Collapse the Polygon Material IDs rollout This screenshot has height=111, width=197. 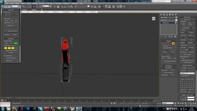[x=187, y=65]
